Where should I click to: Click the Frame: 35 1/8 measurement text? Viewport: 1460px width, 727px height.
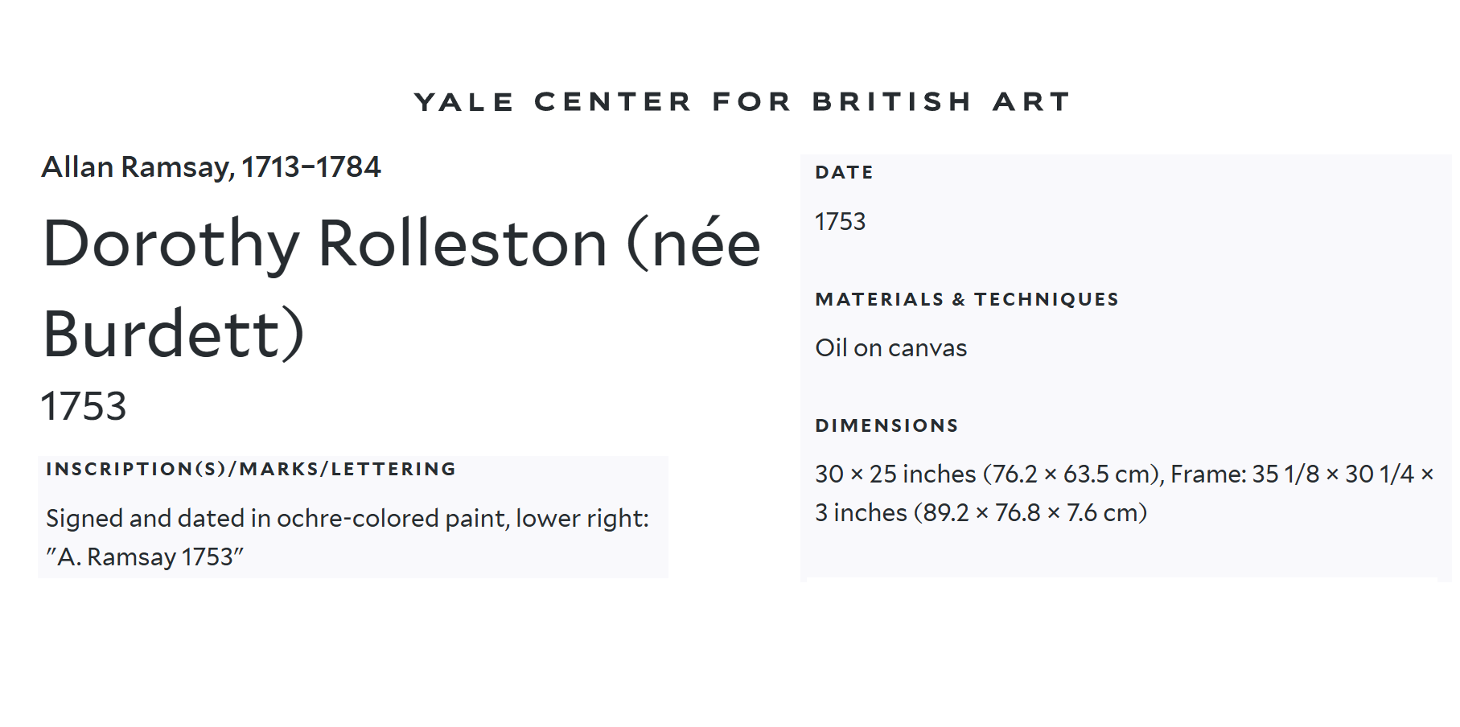[1245, 474]
